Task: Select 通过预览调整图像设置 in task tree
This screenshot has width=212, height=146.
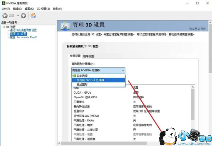Action: (x=23, y=30)
